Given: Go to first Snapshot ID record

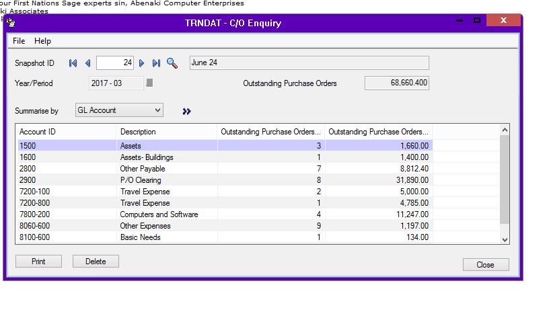Looking at the screenshot, I should pos(73,63).
